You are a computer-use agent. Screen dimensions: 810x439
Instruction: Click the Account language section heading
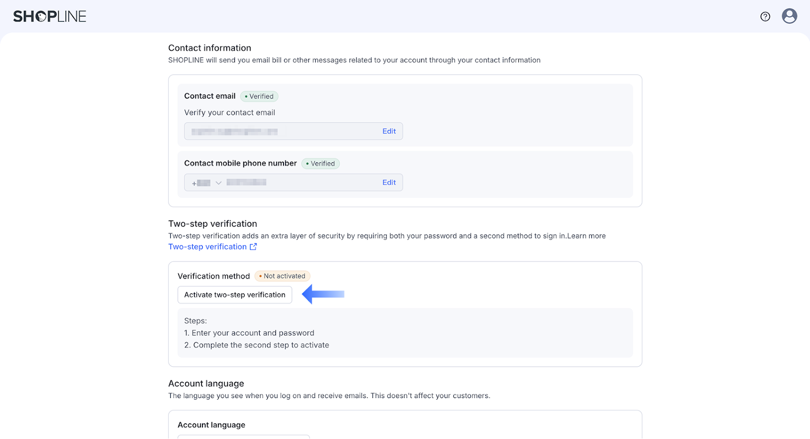pyautogui.click(x=206, y=383)
